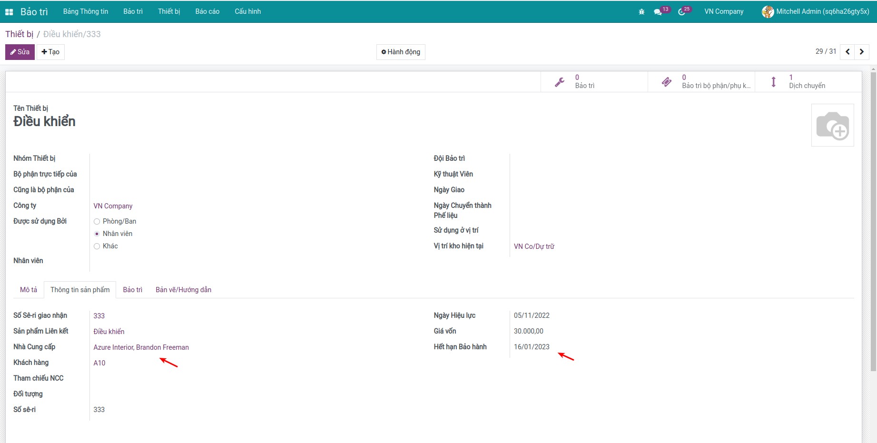This screenshot has height=443, width=877.
Task: Open the activities clock icon
Action: pos(682,12)
